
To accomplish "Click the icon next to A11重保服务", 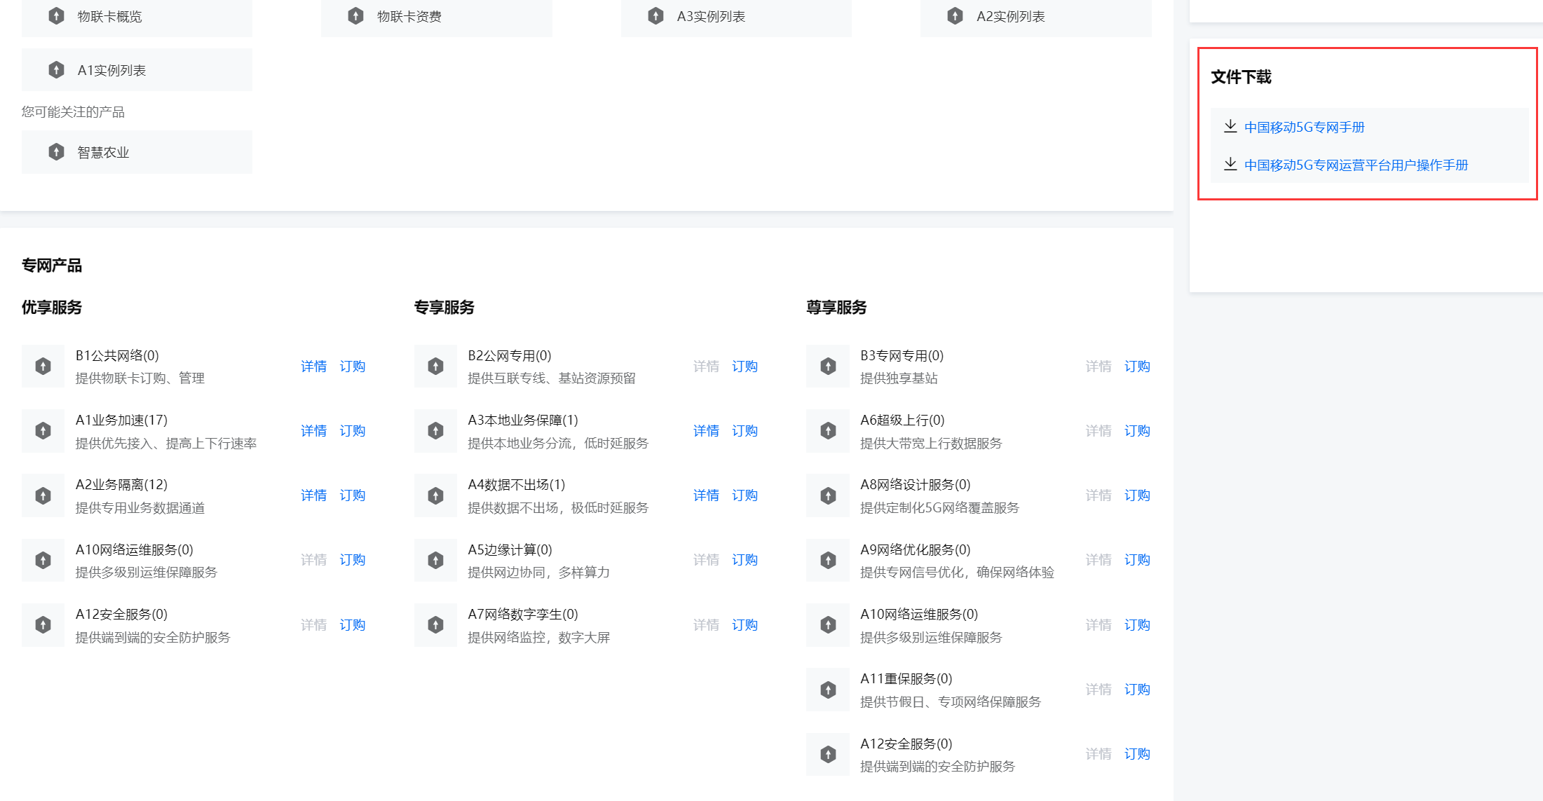I will pos(828,690).
